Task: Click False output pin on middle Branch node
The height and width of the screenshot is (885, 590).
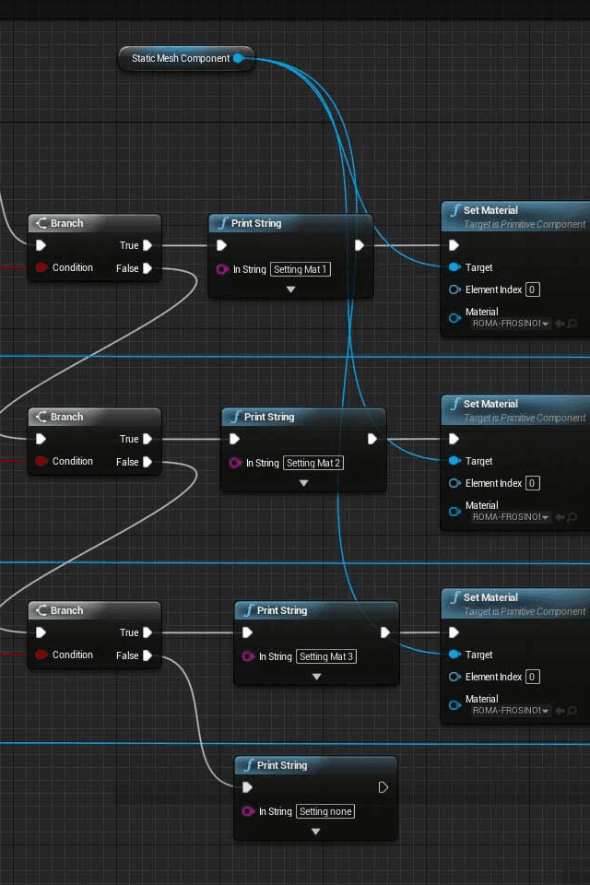Action: click(x=147, y=462)
